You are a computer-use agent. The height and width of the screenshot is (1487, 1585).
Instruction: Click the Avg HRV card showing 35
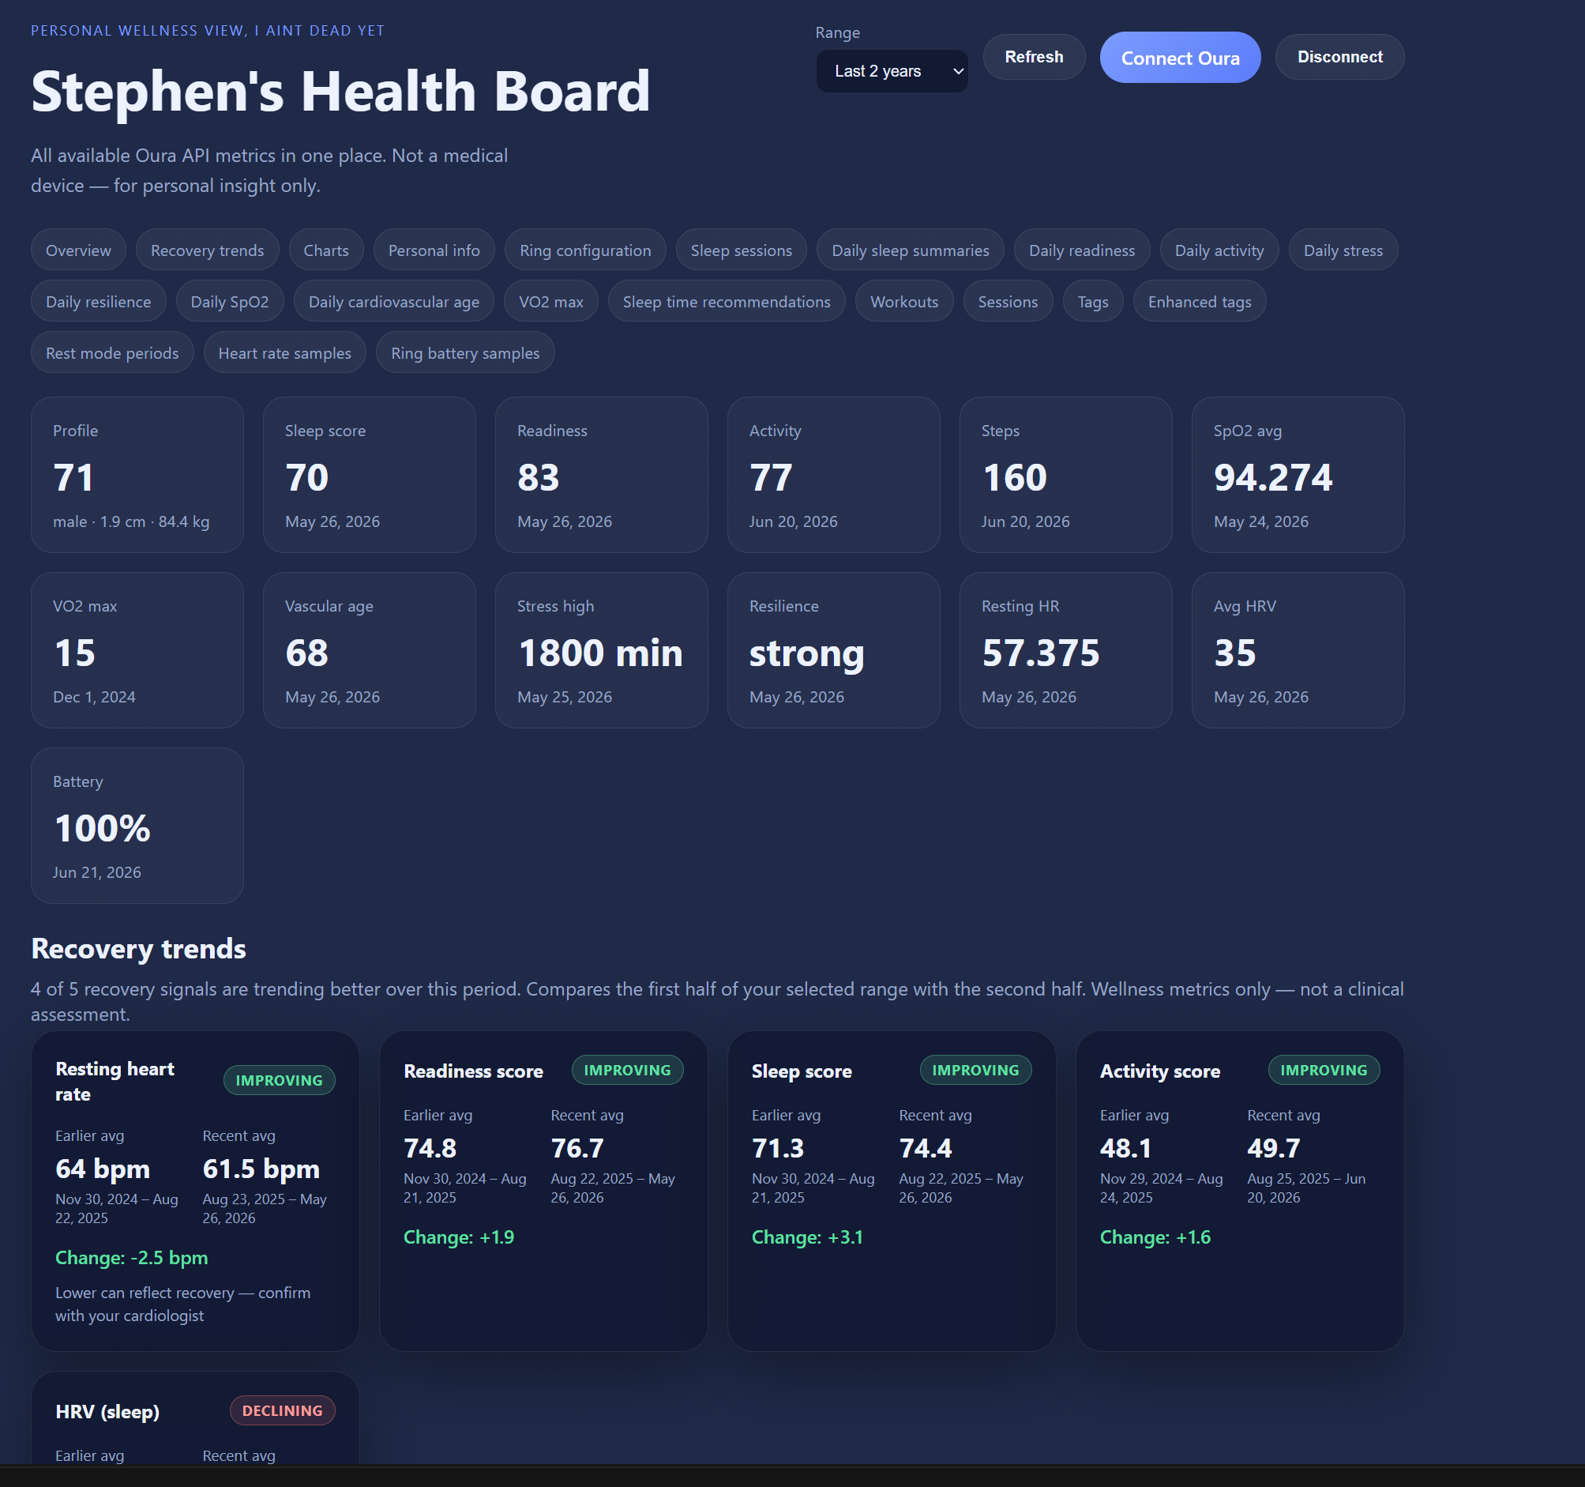tap(1298, 650)
